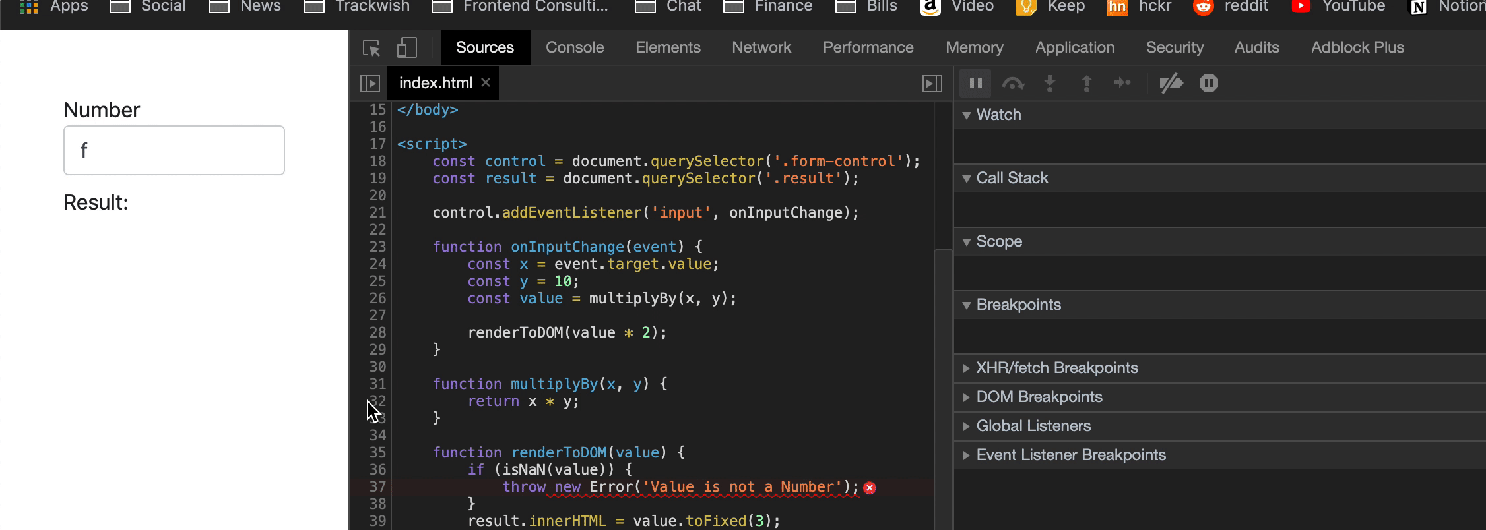This screenshot has width=1486, height=530.
Task: Open the Frontend Consulting bookmarks folder
Action: 520,7
